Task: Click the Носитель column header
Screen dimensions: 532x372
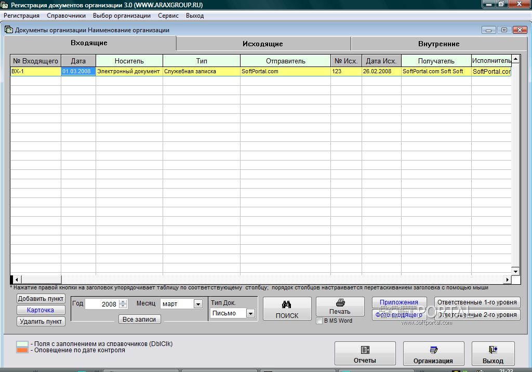Action: coord(129,61)
